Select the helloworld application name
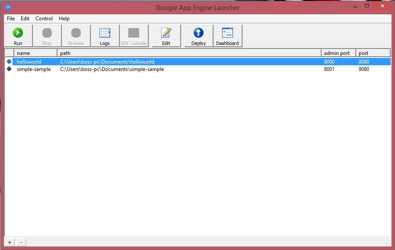The image size is (395, 250). coord(29,62)
